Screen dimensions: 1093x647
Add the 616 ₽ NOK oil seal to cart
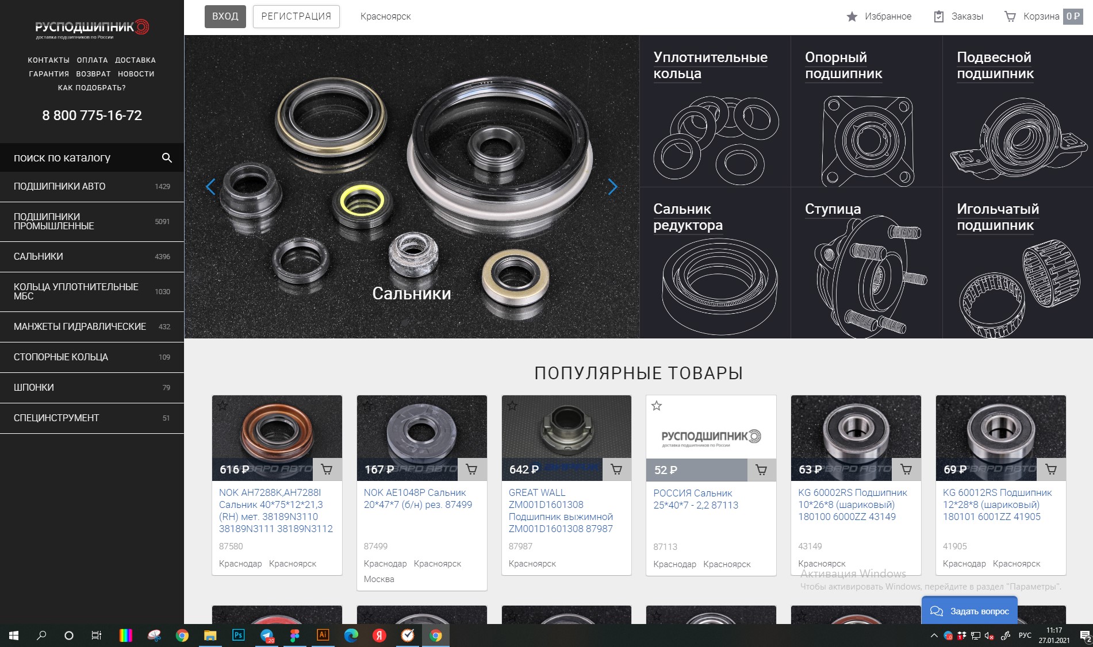click(x=327, y=469)
